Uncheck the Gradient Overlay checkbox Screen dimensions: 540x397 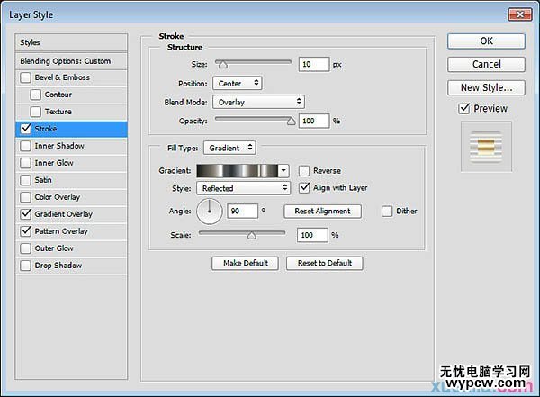click(x=25, y=214)
